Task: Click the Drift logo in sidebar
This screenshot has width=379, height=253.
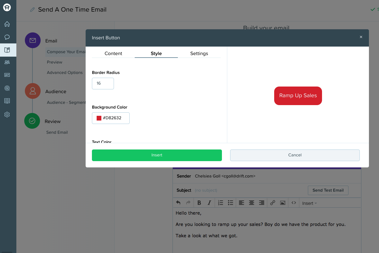Action: click(x=7, y=7)
